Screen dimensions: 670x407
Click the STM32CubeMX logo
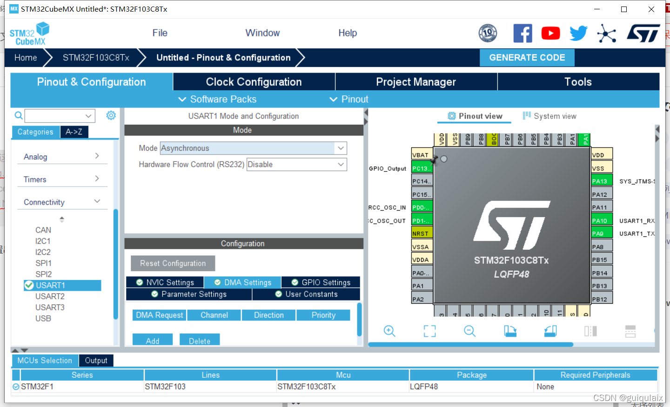[29, 33]
